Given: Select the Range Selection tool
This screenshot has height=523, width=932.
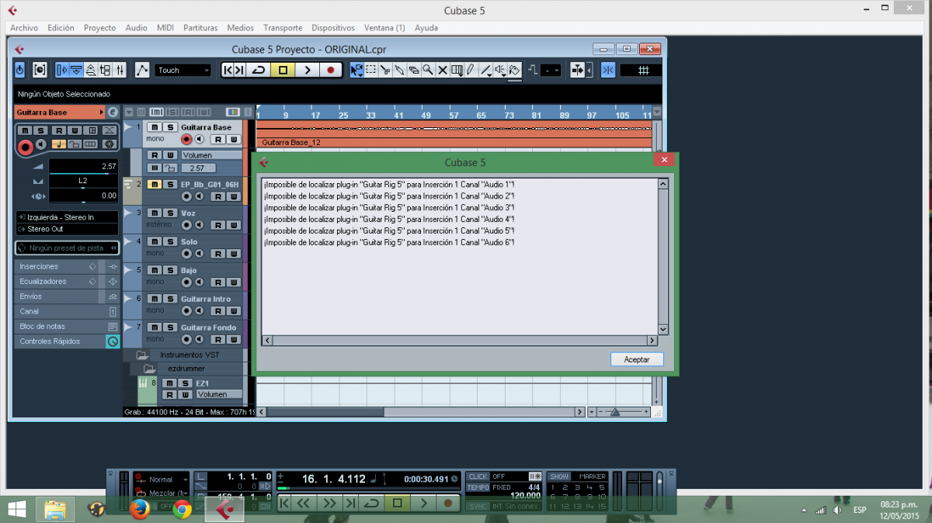Looking at the screenshot, I should (371, 70).
